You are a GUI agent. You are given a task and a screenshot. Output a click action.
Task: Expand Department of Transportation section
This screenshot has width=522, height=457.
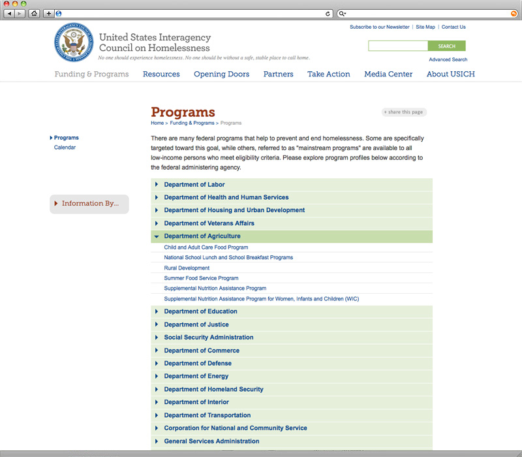point(292,415)
